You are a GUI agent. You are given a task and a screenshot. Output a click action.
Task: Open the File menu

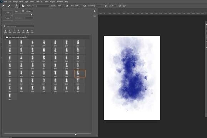click(6, 2)
